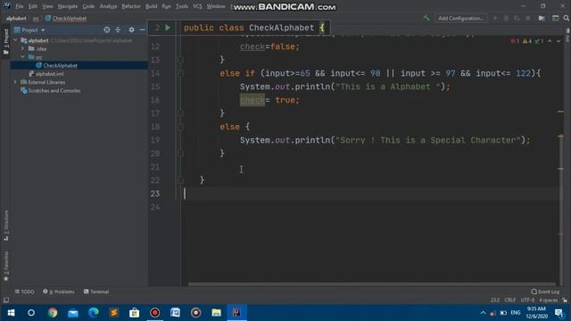
Task: Open the UTF-8 encoding selector
Action: pyautogui.click(x=527, y=300)
